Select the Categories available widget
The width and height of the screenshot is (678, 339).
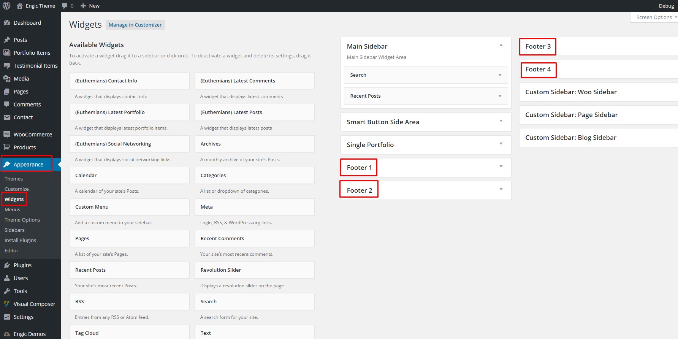click(x=255, y=175)
